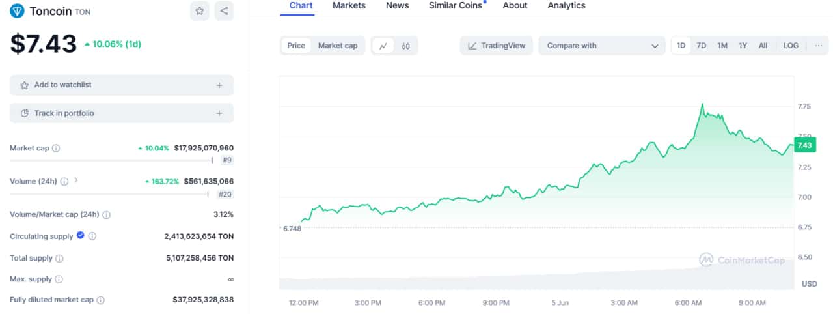Click the #9 market cap rank badge

[x=227, y=160]
